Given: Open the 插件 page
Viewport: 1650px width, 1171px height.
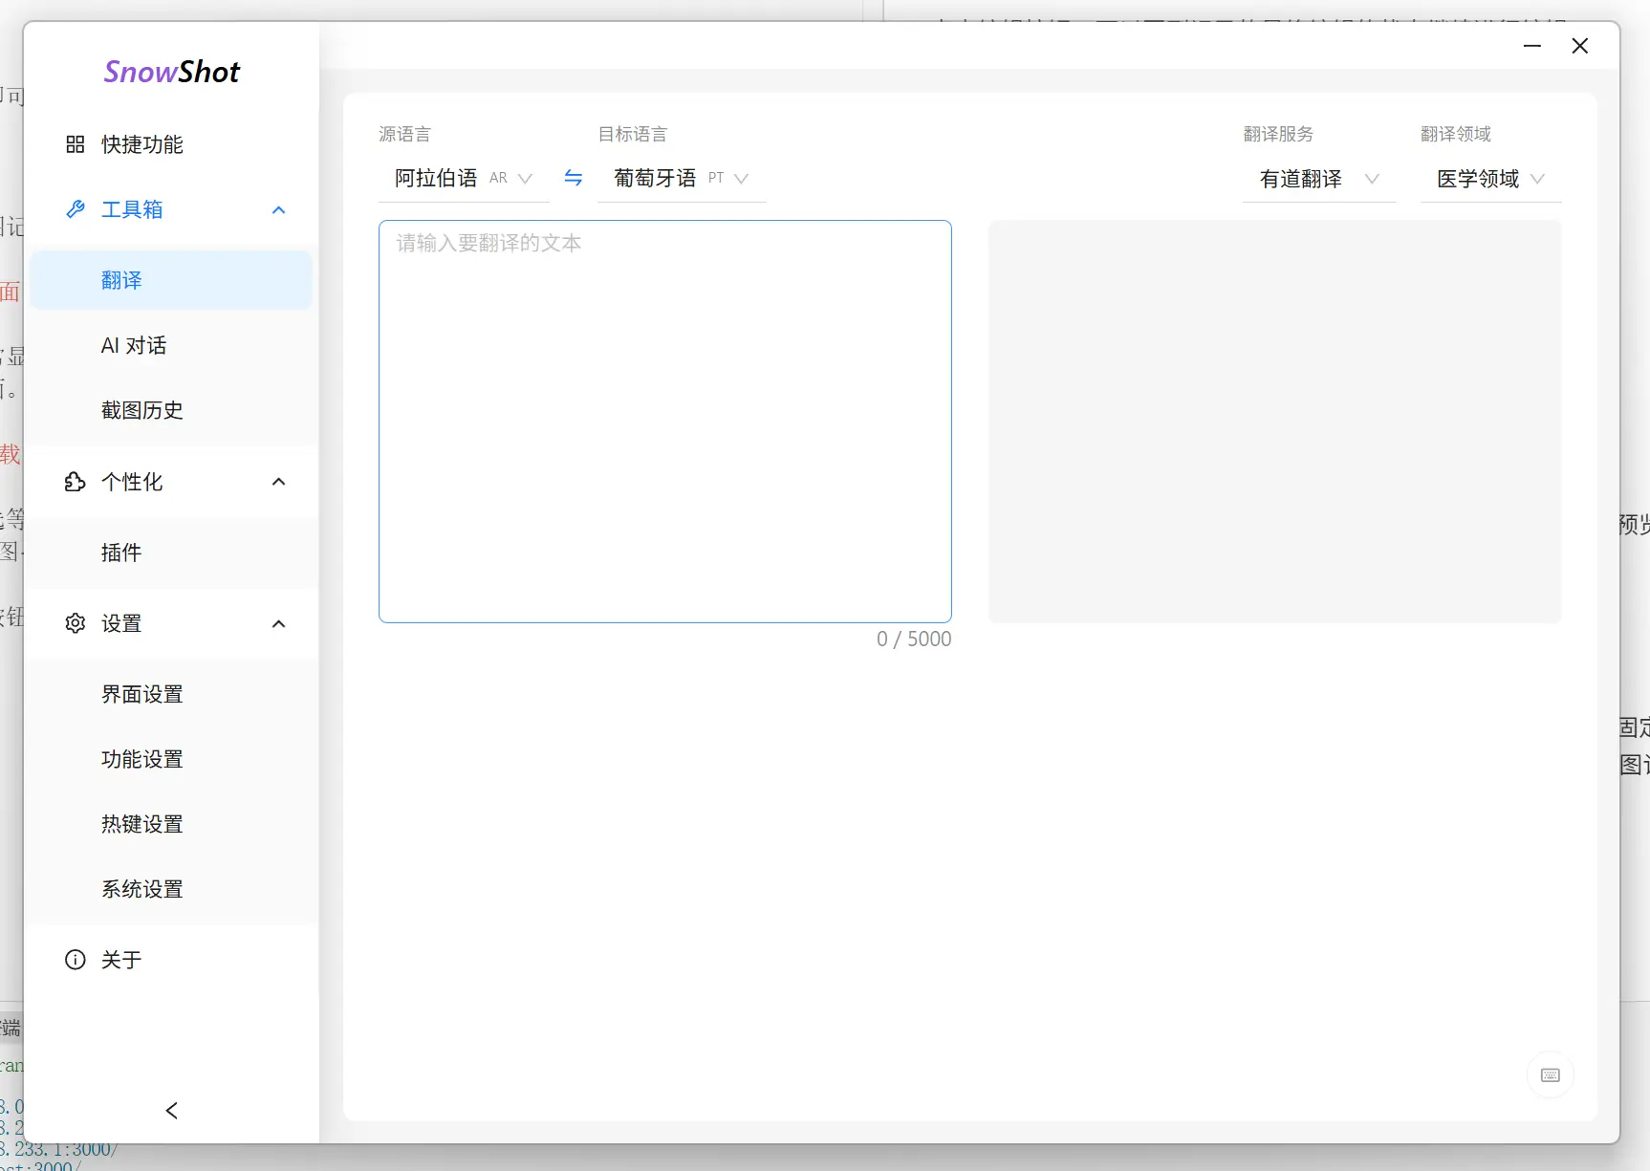Looking at the screenshot, I should [x=121, y=553].
